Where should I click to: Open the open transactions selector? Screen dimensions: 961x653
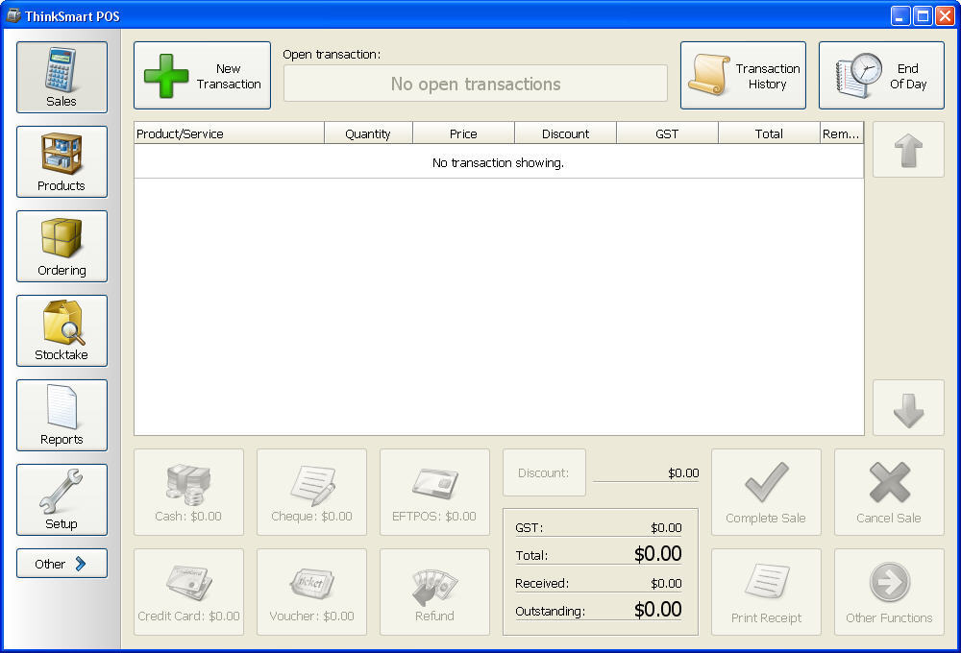(x=475, y=84)
